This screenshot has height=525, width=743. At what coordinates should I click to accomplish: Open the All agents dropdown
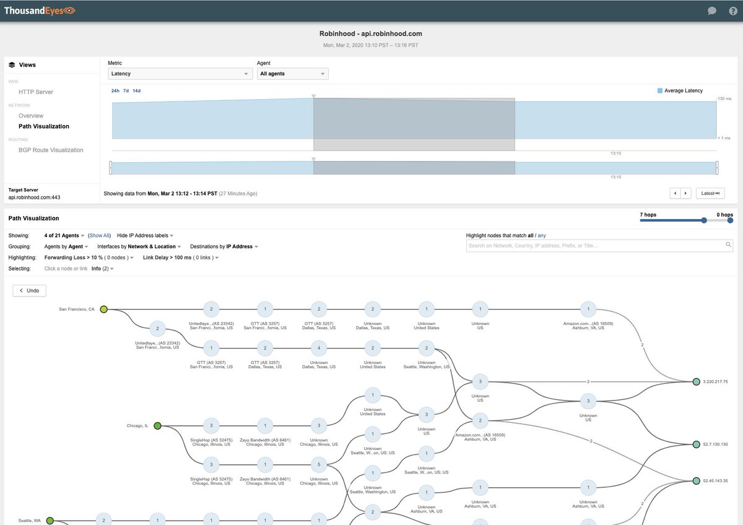[x=293, y=74]
